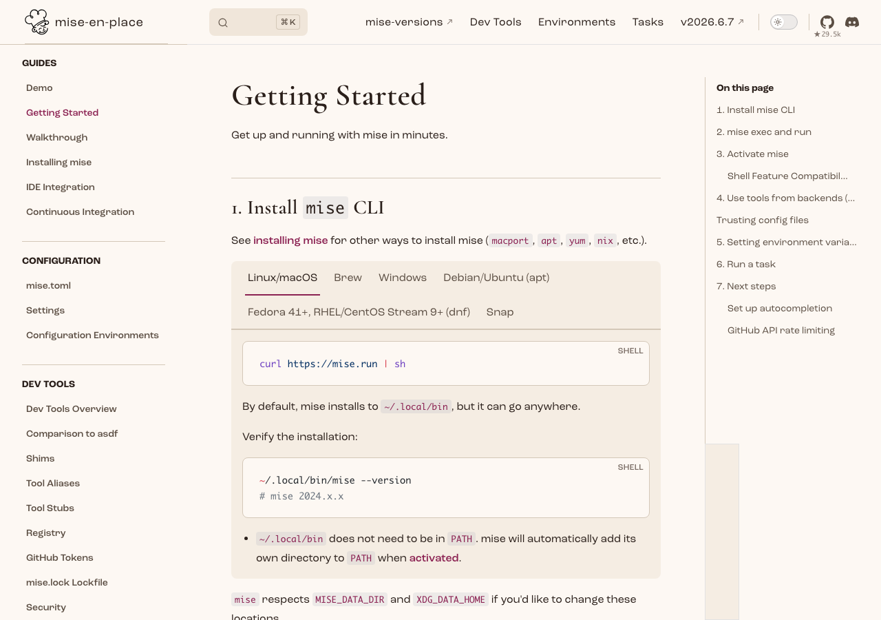Open the Security page in sidebar
The height and width of the screenshot is (620, 881).
[46, 608]
